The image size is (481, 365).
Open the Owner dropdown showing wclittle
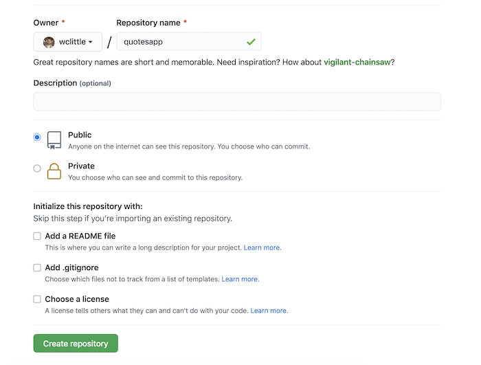point(68,42)
